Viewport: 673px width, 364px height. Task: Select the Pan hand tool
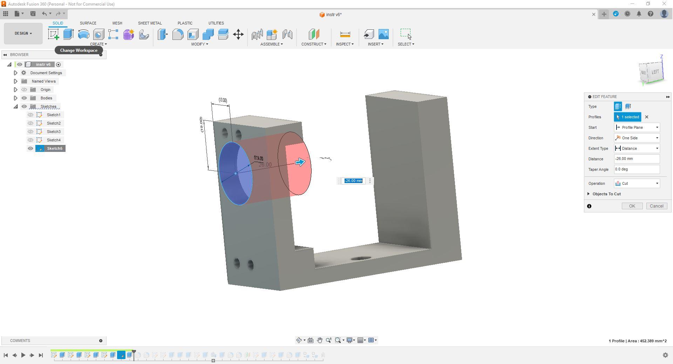coord(320,340)
